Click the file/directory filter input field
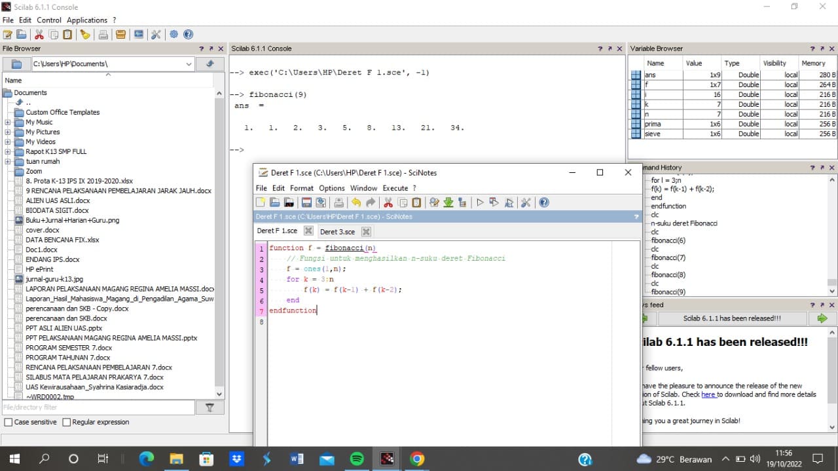Image resolution: width=838 pixels, height=471 pixels. 98,407
